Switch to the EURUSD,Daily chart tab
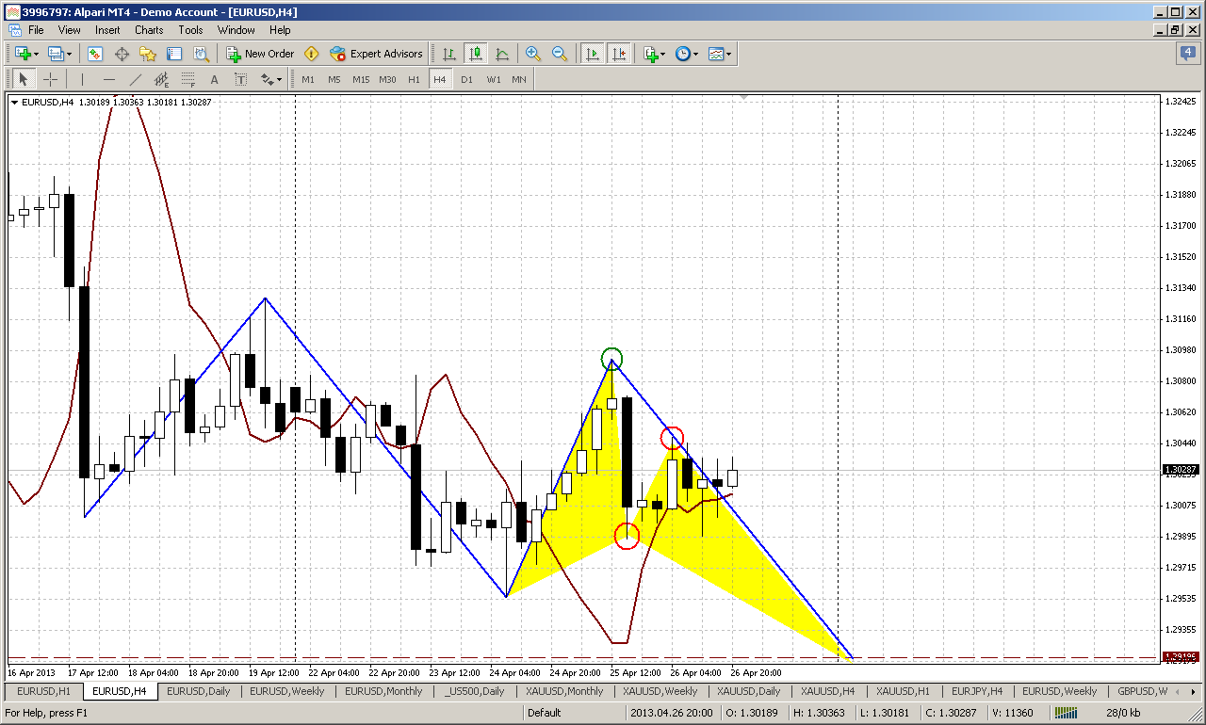Screen dimensions: 1206x725 [198, 691]
